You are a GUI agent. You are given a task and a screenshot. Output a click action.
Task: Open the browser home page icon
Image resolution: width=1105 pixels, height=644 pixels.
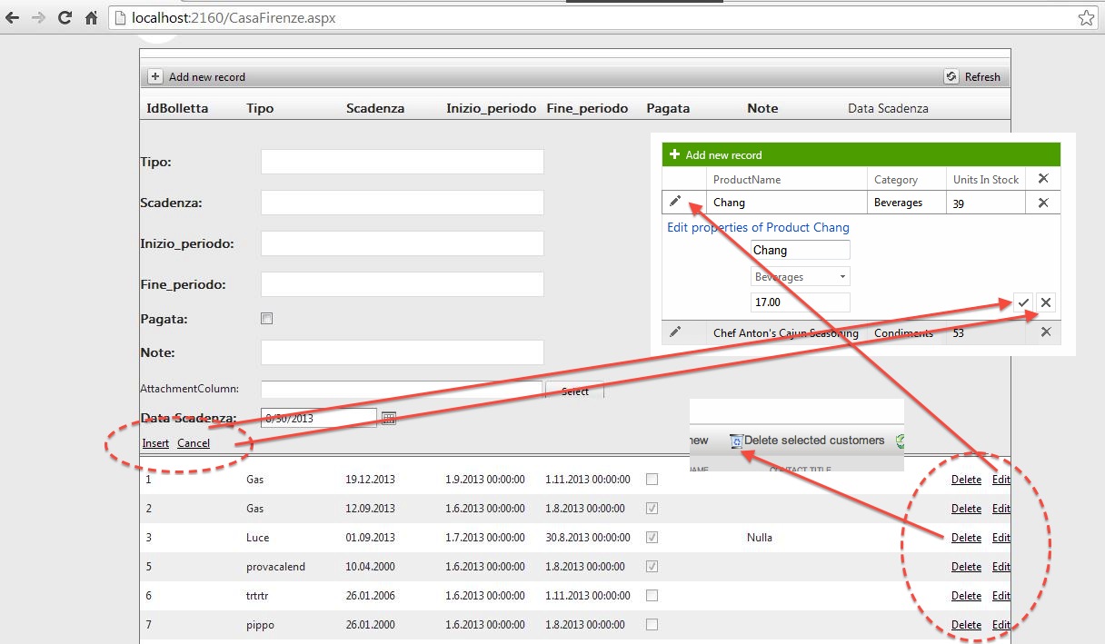(91, 17)
